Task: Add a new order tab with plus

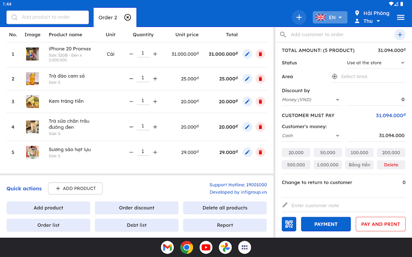Action: (x=299, y=17)
